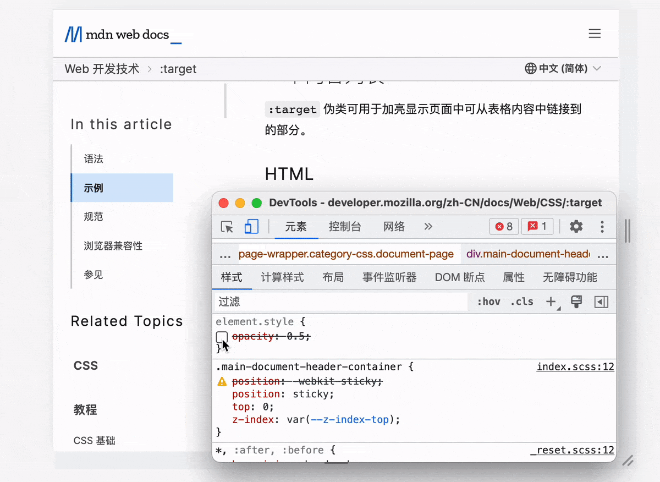
Task: Select the 布局 pane tab
Action: (x=333, y=277)
